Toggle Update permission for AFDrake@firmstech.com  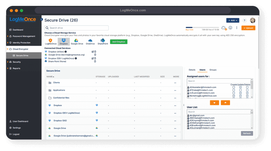(240, 90)
